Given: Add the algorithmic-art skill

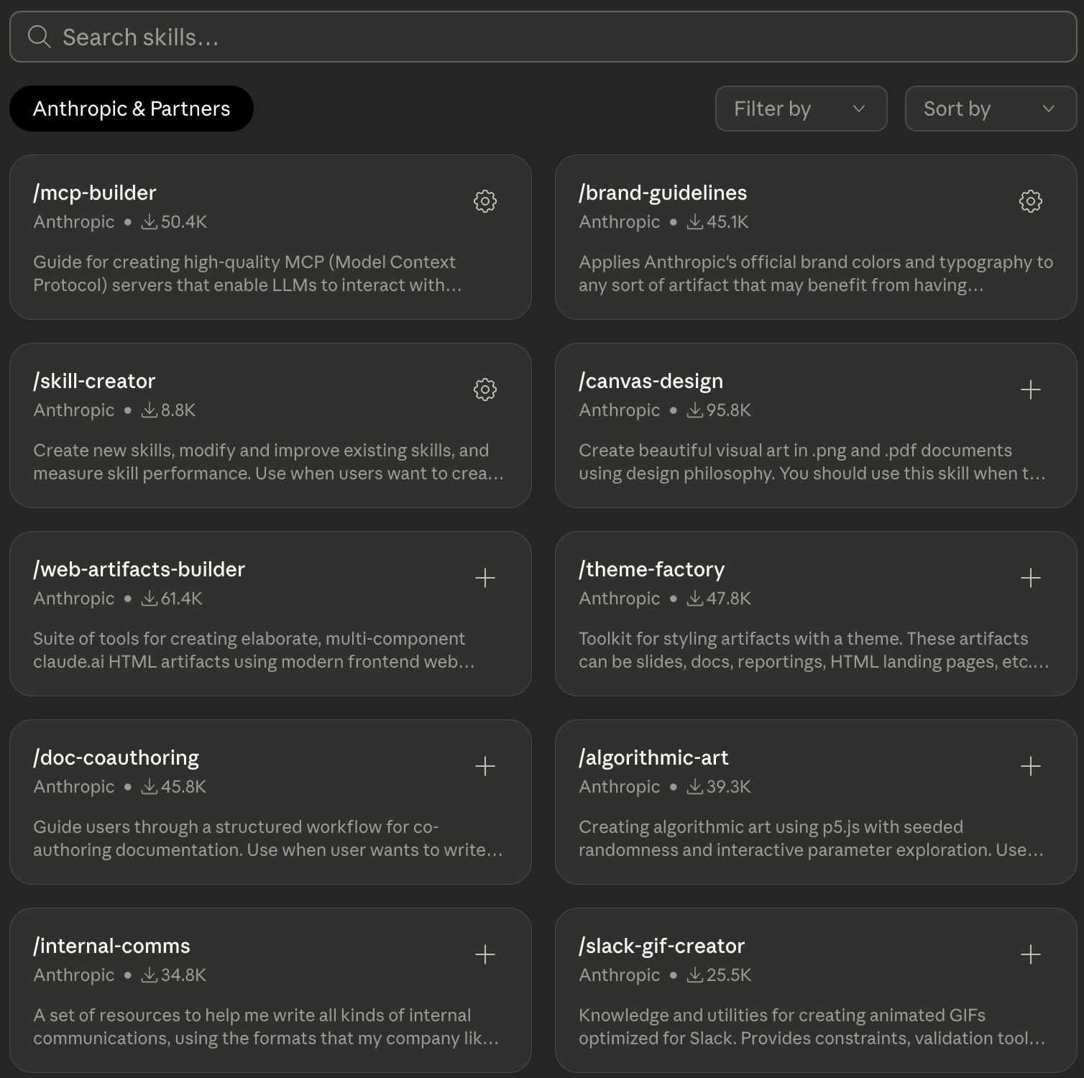Looking at the screenshot, I should (1031, 766).
